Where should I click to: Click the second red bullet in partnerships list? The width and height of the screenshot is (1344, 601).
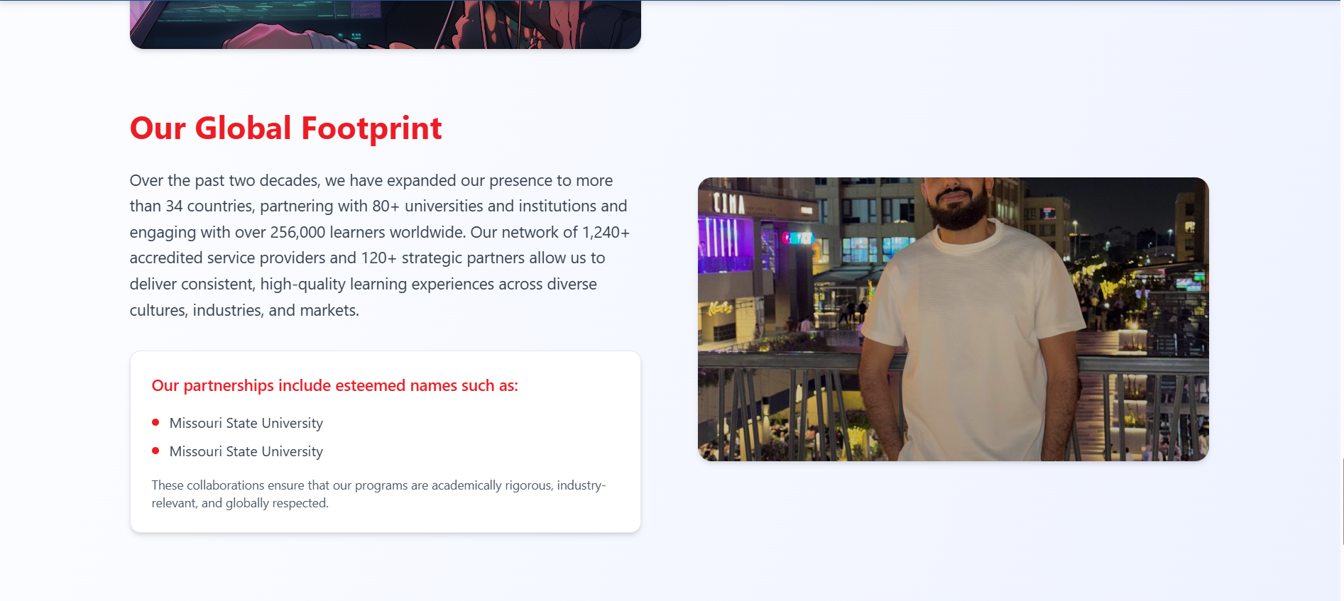pyautogui.click(x=155, y=451)
